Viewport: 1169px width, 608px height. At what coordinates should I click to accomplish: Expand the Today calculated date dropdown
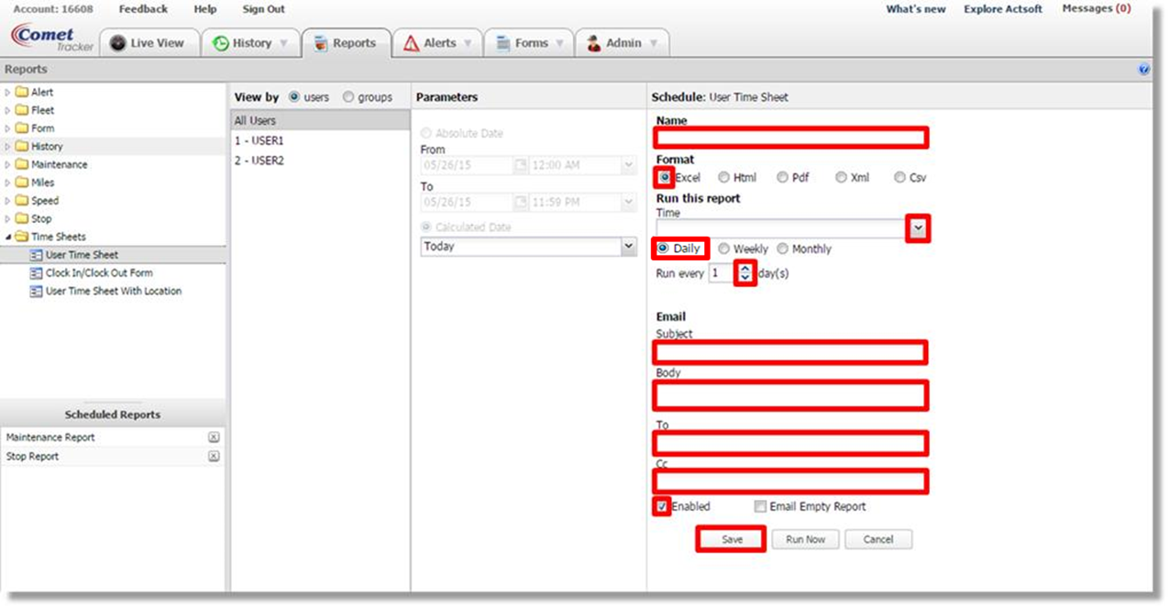[628, 247]
